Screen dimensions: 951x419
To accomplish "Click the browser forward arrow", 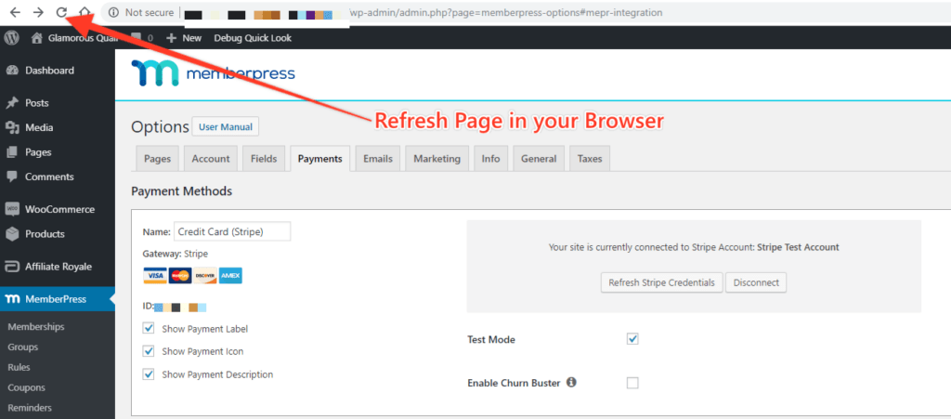I will click(38, 12).
